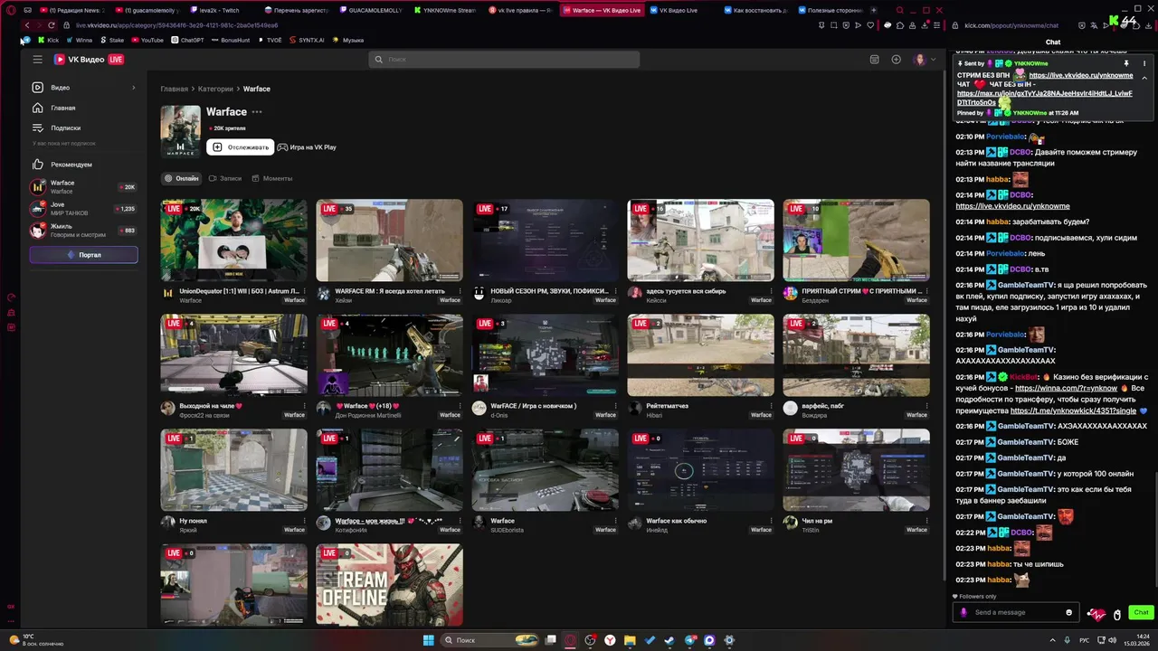Open stream options for Warface как обычно card
Image resolution: width=1158 pixels, height=651 pixels.
771,521
